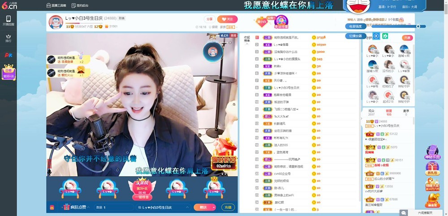Click the 一键榜首 button

[142, 197]
